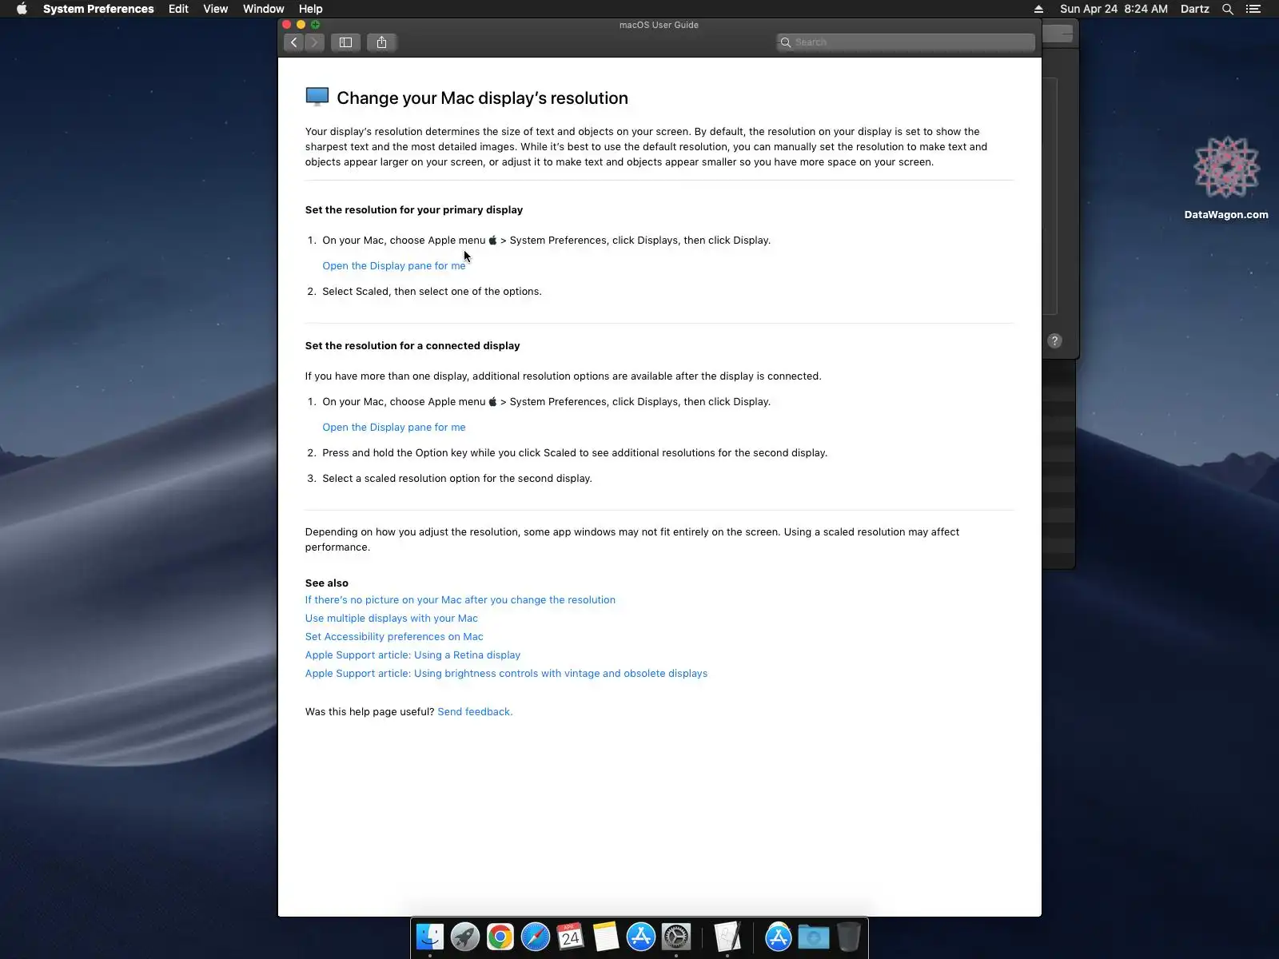Open the Edit menu
This screenshot has width=1279, height=959.
[178, 9]
